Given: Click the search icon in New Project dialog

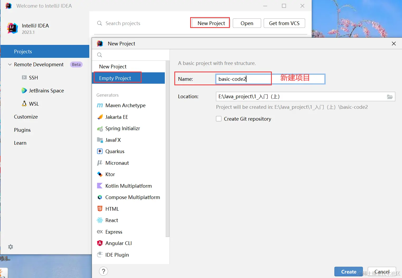Looking at the screenshot, I should (100, 55).
